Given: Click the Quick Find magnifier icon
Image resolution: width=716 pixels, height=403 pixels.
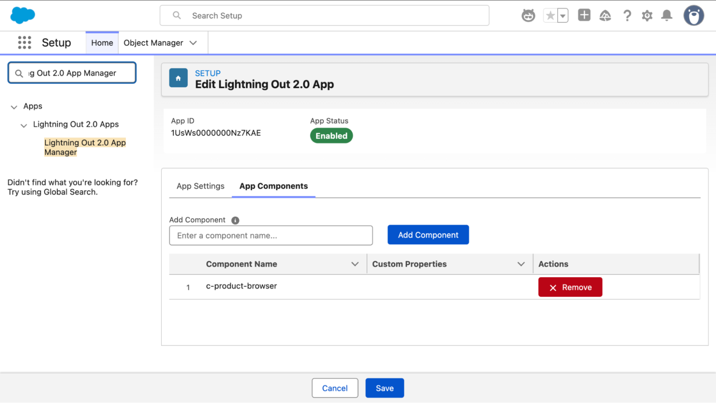Looking at the screenshot, I should (19, 73).
